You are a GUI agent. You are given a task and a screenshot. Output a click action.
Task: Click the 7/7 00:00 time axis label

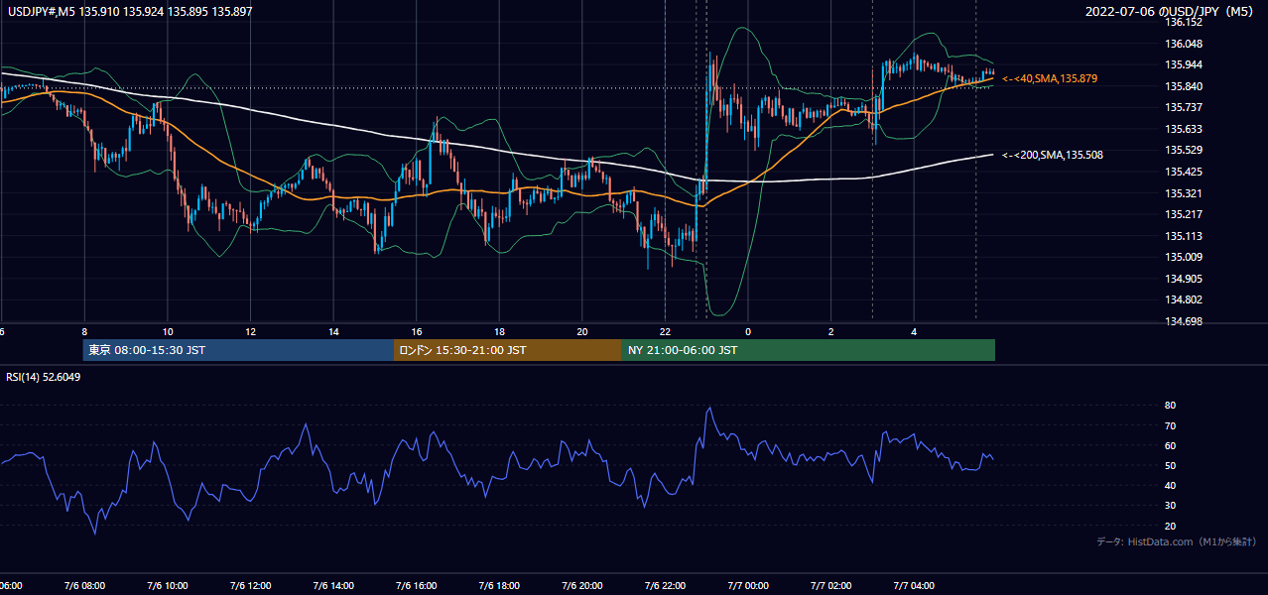click(748, 586)
